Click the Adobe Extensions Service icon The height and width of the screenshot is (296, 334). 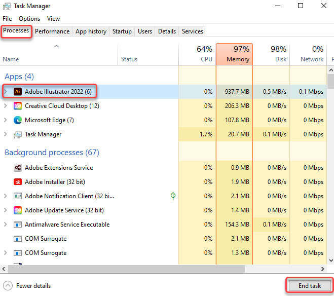[18, 168]
